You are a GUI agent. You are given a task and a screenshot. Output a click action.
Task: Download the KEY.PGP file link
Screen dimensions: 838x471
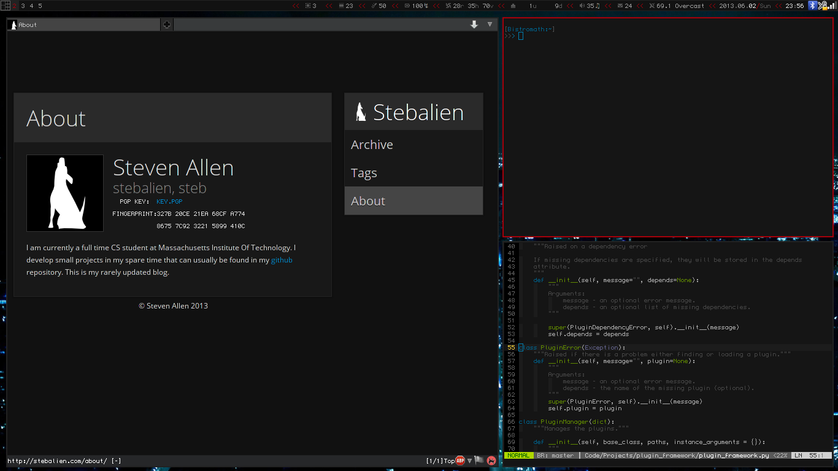169,201
